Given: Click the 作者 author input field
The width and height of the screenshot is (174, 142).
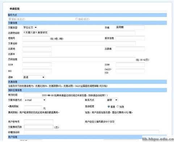Looking at the screenshot, I should point(130,28).
